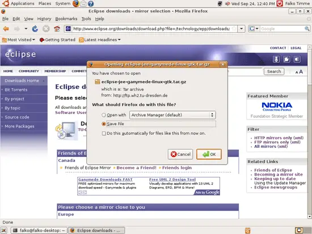Go to Downloads Home in sidebar

point(22,80)
